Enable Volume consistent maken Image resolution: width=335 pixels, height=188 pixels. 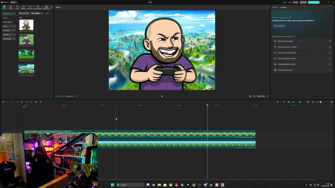click(330, 53)
